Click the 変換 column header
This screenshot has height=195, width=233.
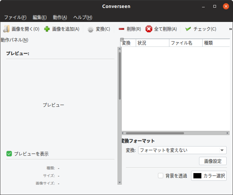(x=128, y=43)
